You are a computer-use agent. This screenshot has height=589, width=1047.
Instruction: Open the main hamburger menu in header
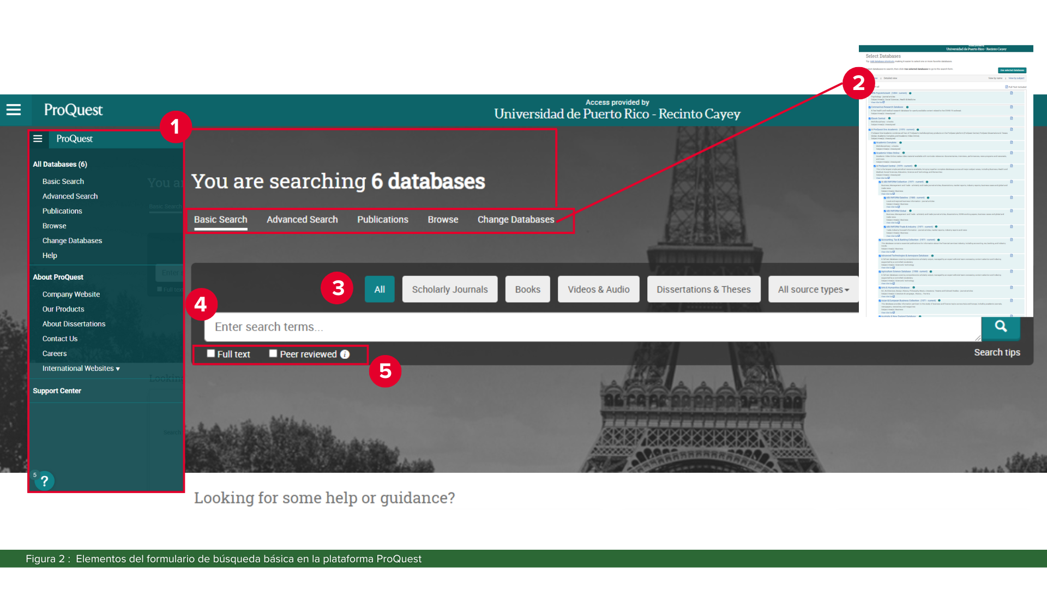[14, 110]
